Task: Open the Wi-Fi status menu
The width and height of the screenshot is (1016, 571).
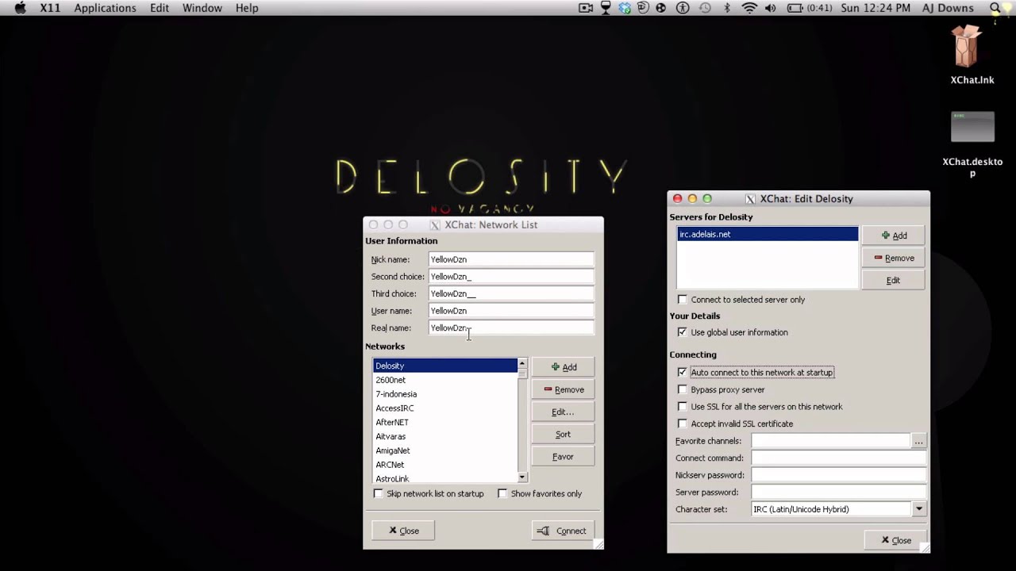Action: (749, 8)
